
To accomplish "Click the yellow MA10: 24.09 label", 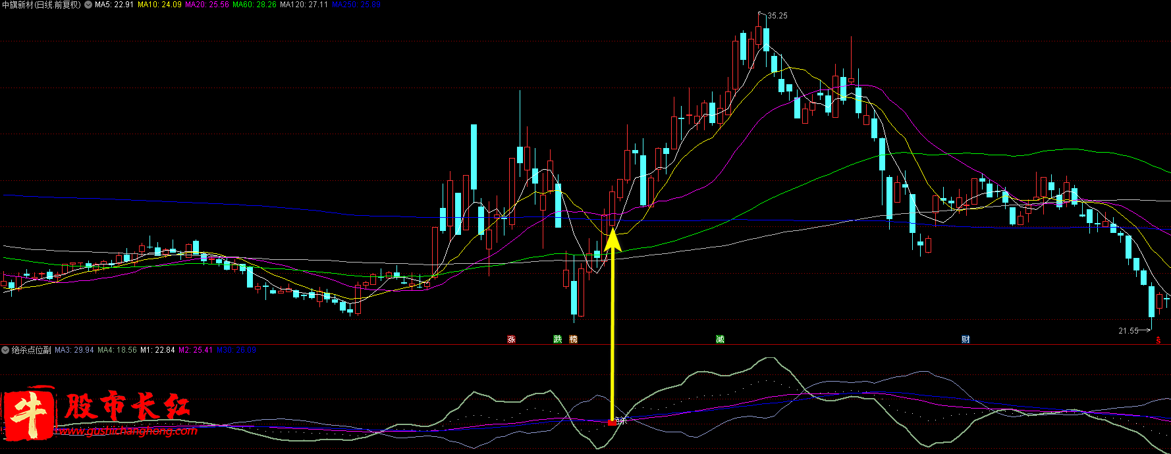I will click(x=159, y=5).
